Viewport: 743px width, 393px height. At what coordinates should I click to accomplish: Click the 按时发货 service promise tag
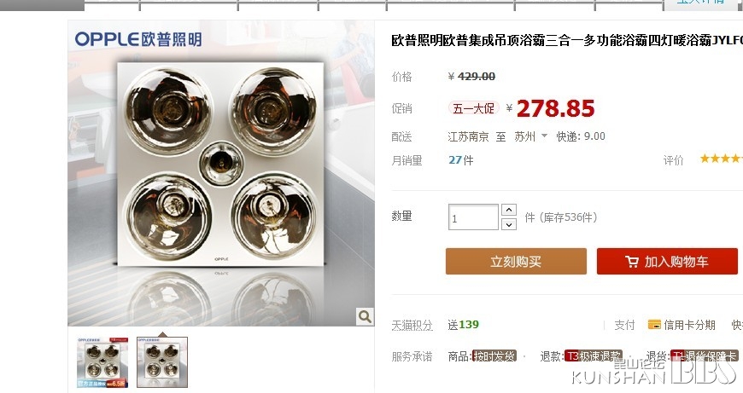tap(494, 356)
